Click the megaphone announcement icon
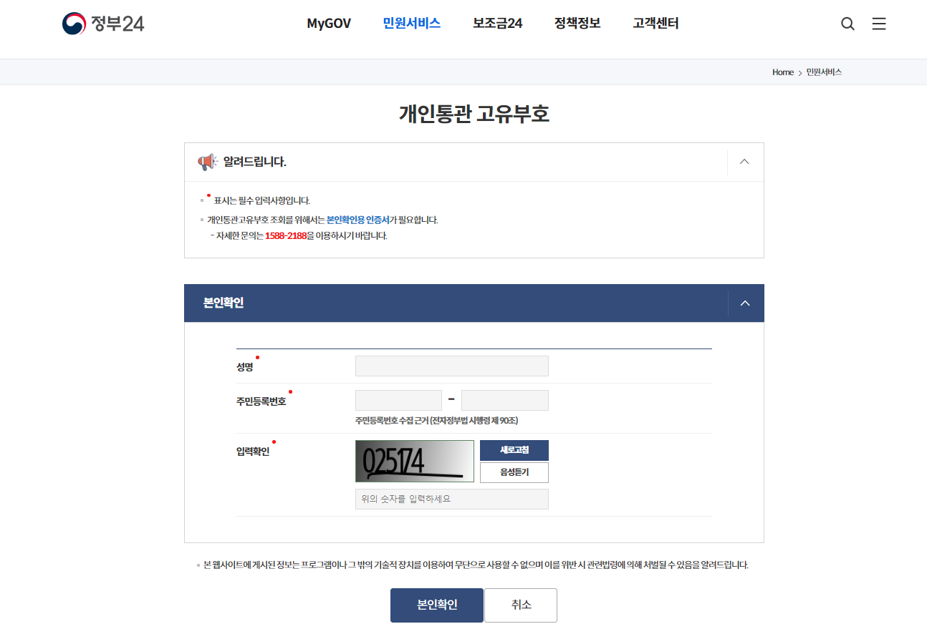The height and width of the screenshot is (624, 927). click(x=206, y=162)
